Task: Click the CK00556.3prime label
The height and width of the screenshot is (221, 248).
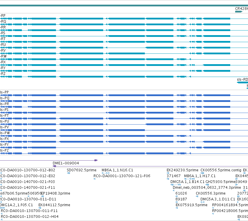Action: [211, 193]
